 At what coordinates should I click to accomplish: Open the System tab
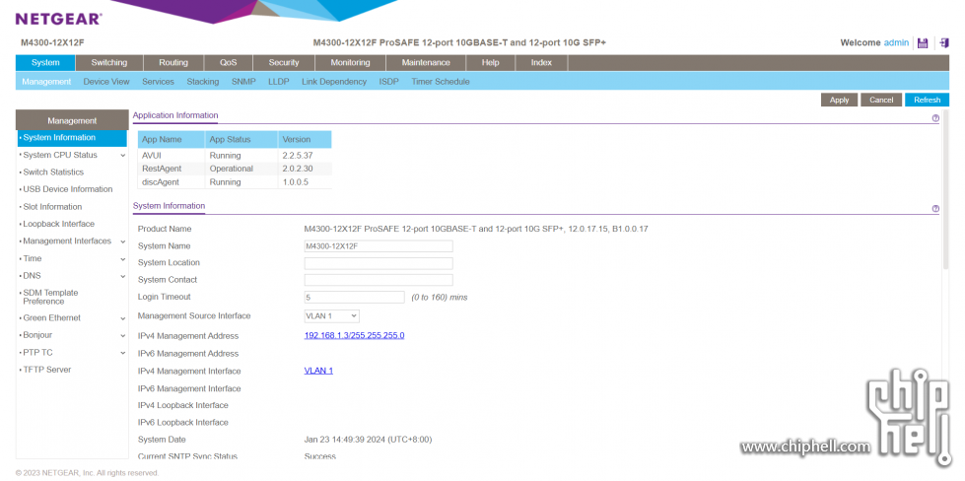coord(45,63)
